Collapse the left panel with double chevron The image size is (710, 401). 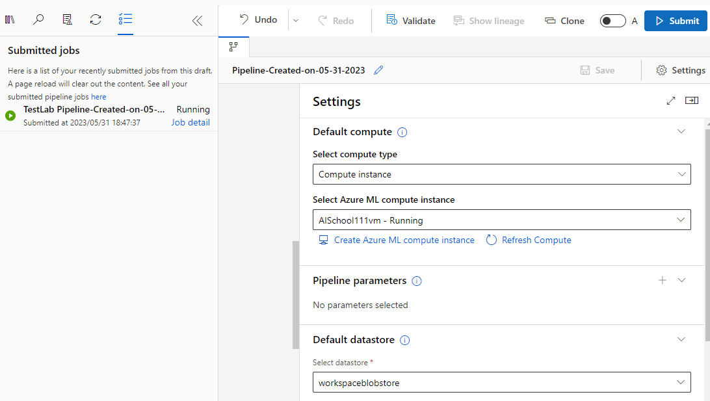tap(197, 21)
